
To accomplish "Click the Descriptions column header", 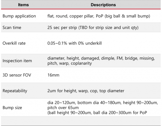I will [x=103, y=5].
